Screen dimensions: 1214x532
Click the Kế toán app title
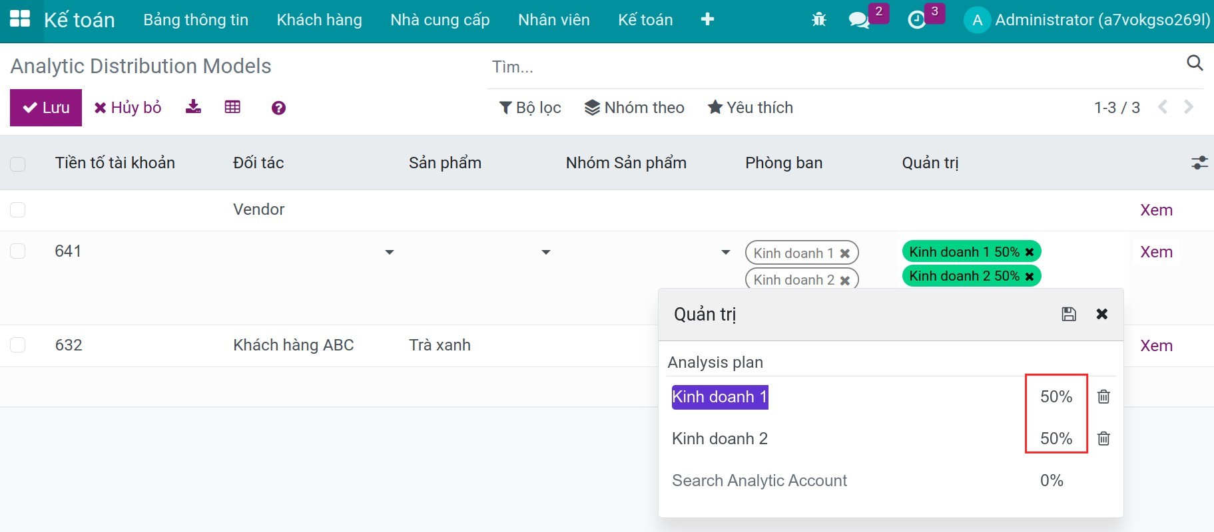tap(79, 20)
